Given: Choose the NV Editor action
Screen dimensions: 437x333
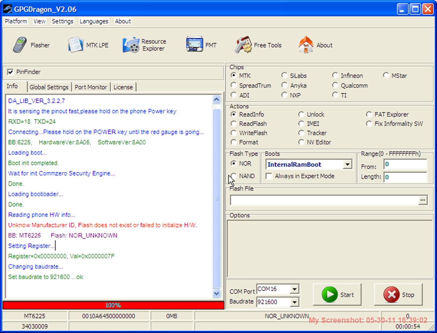Looking at the screenshot, I should (x=301, y=142).
